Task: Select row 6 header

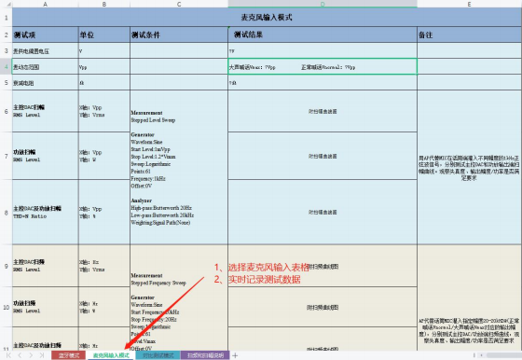Action: 6,111
